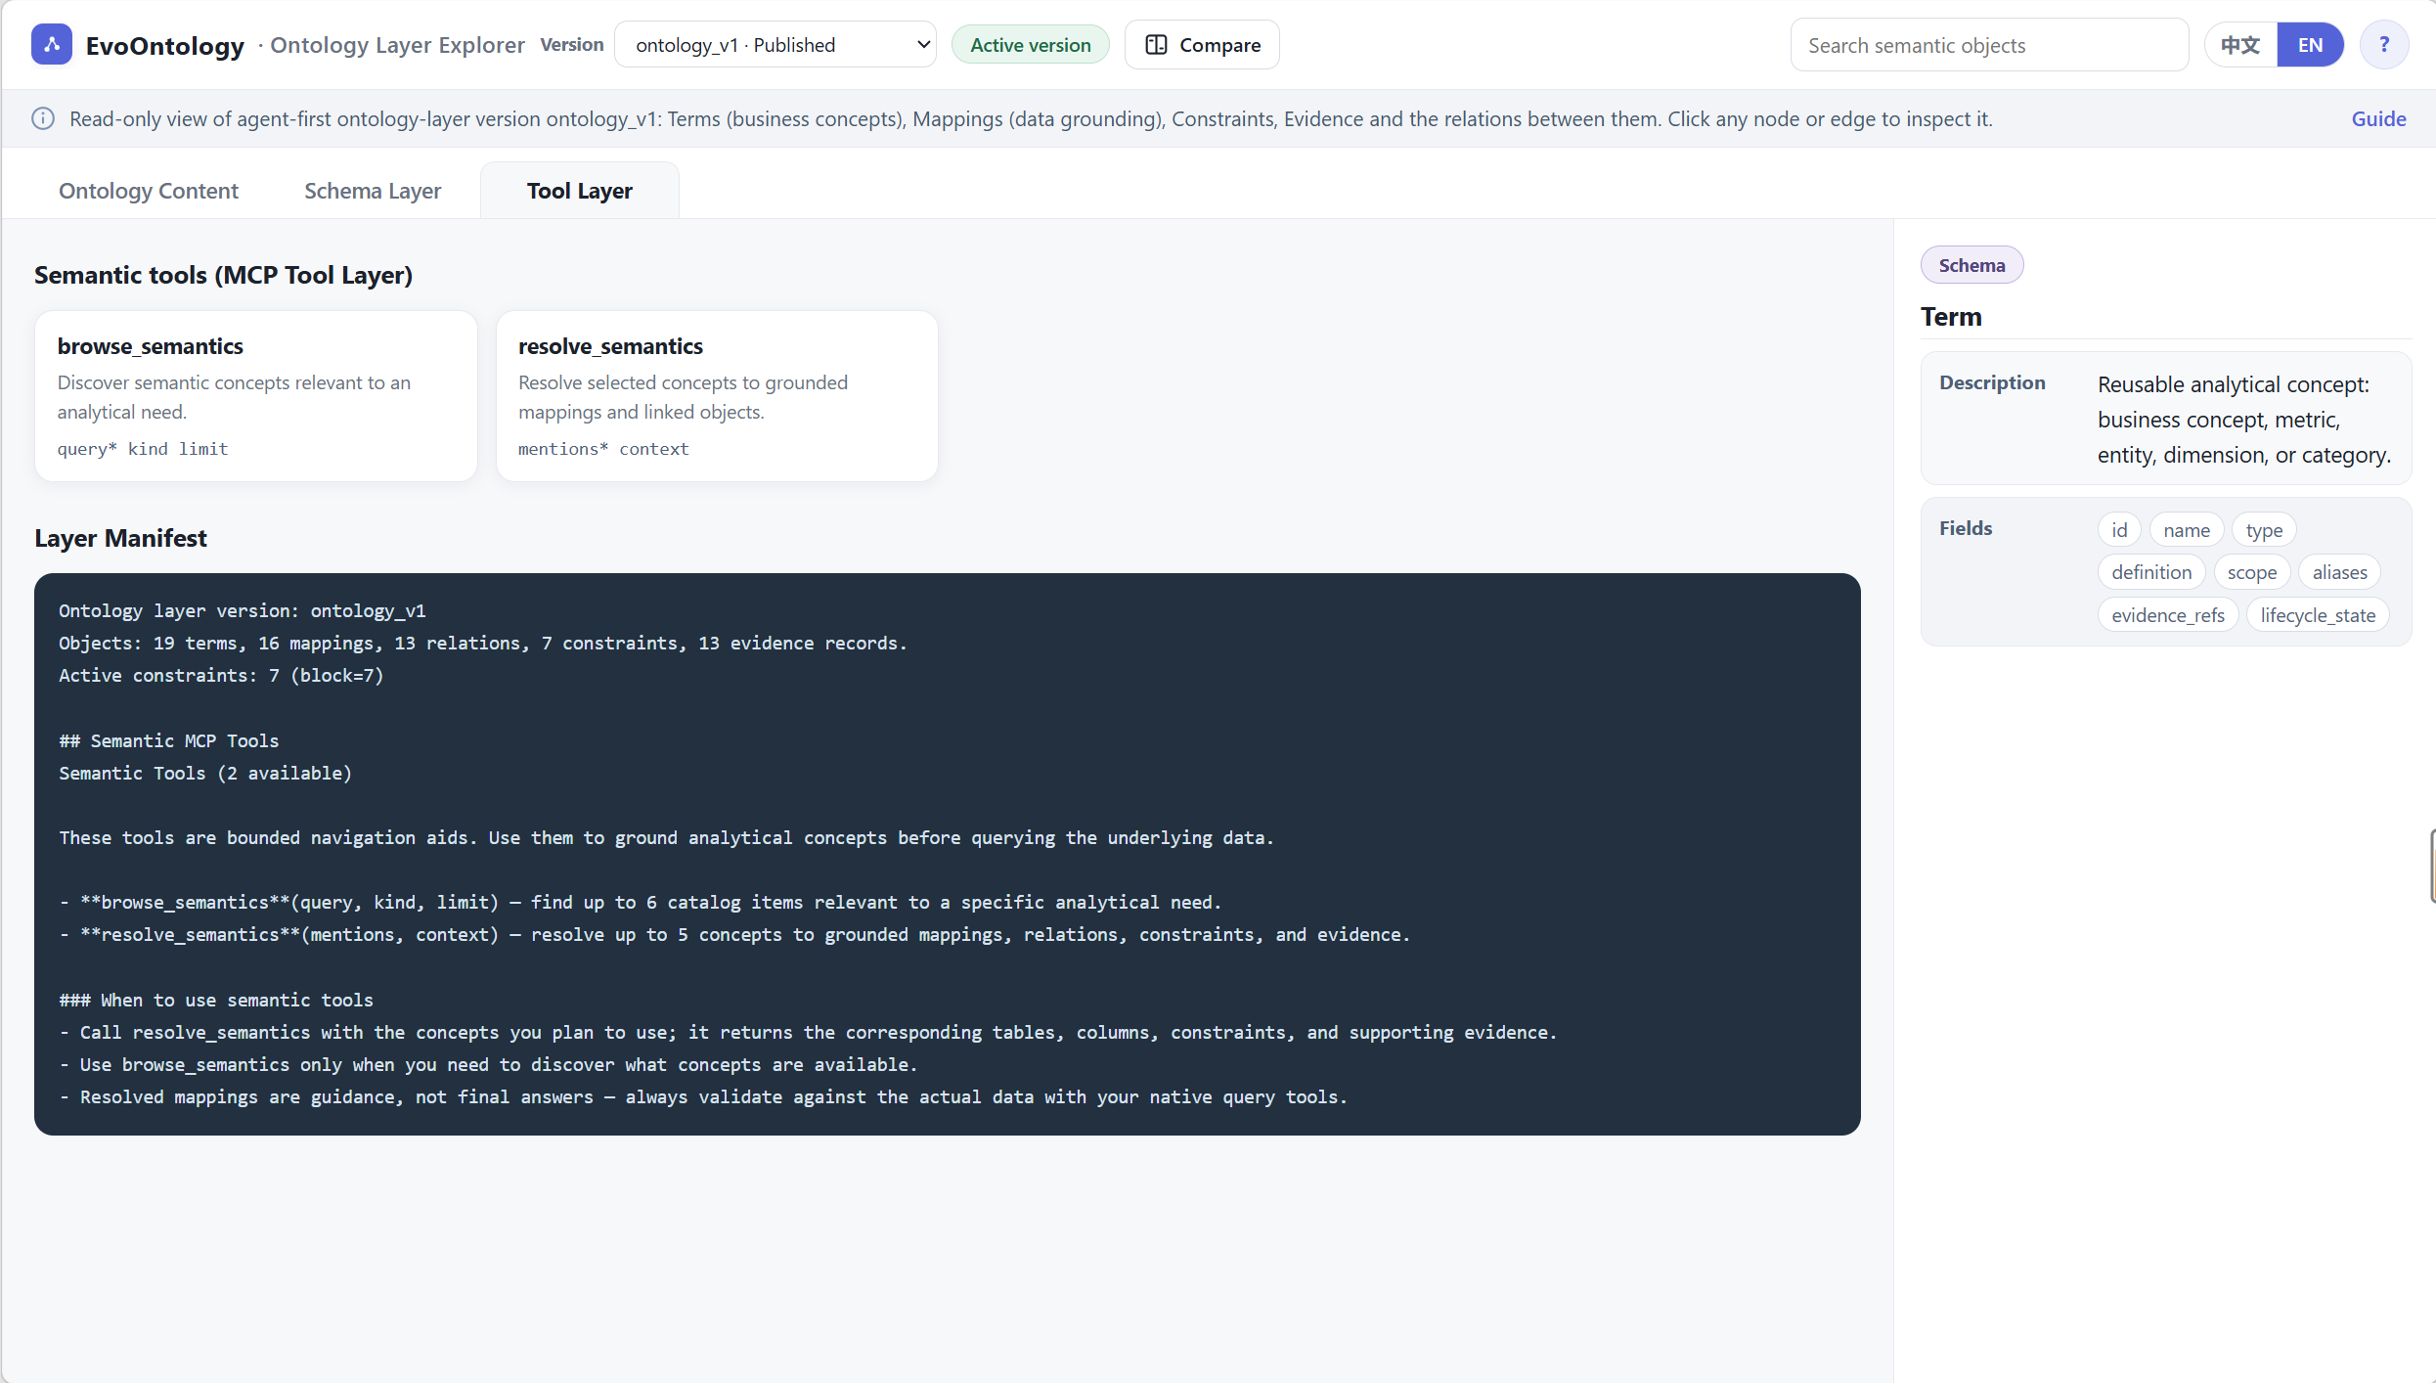Click the 'query* kind limit' parameter text
The height and width of the screenshot is (1383, 2436).
coord(143,449)
